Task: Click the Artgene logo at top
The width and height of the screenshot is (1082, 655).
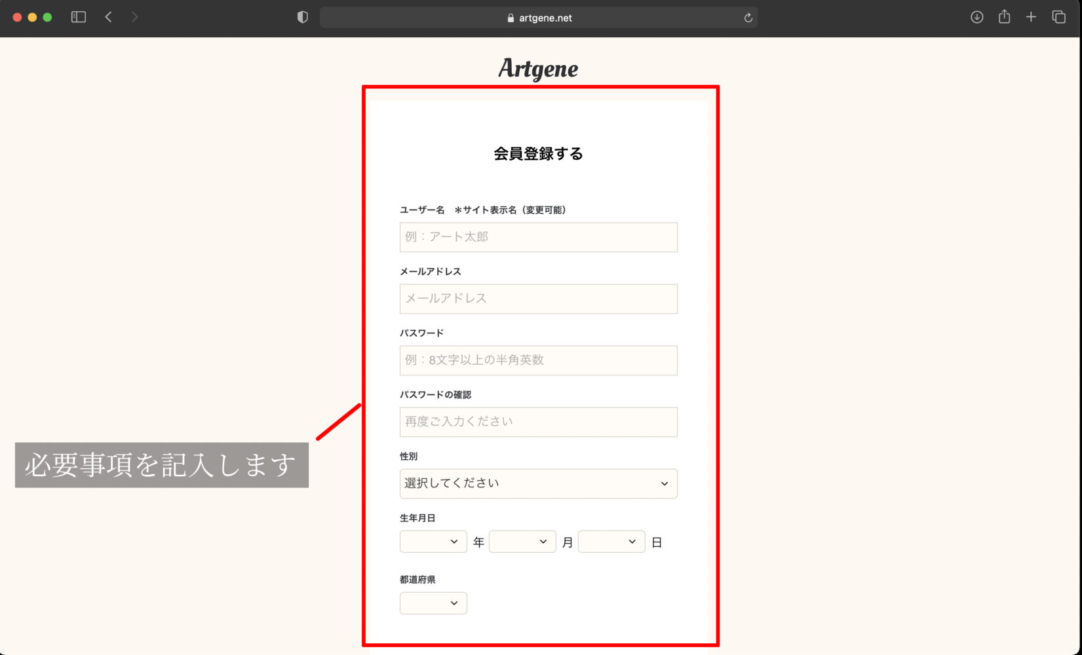Action: click(x=538, y=68)
